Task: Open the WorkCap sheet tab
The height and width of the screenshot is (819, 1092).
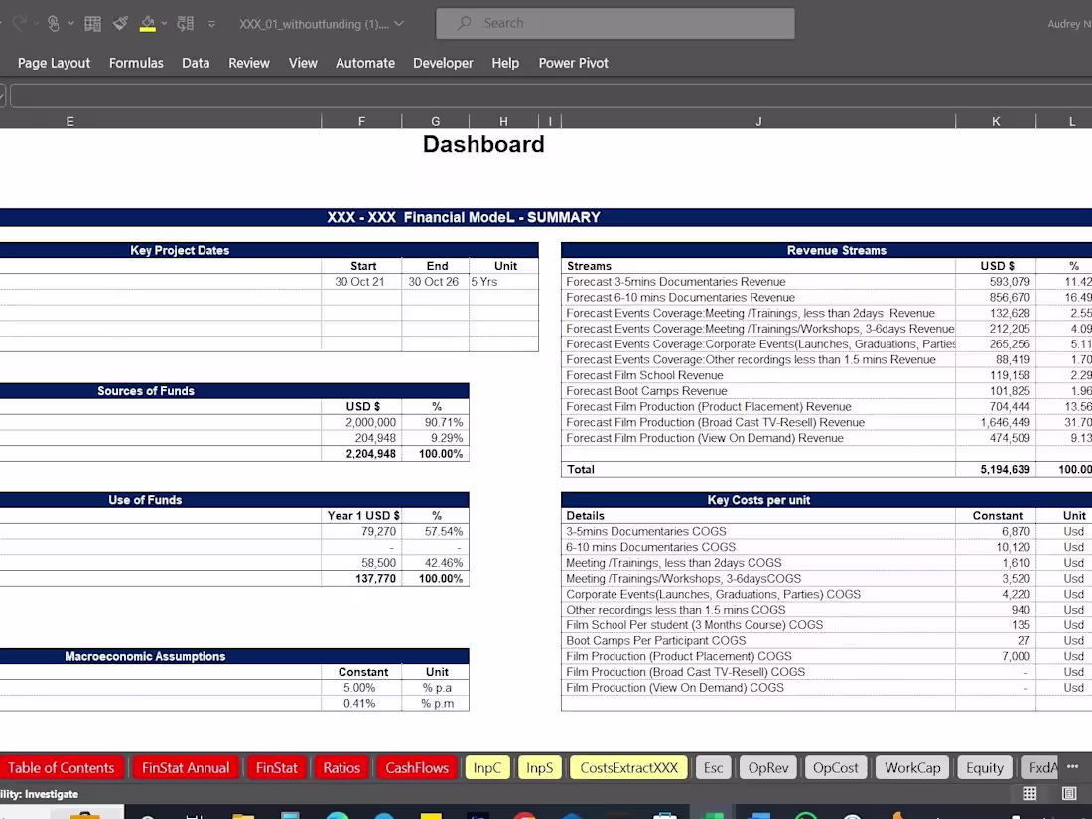Action: tap(912, 768)
